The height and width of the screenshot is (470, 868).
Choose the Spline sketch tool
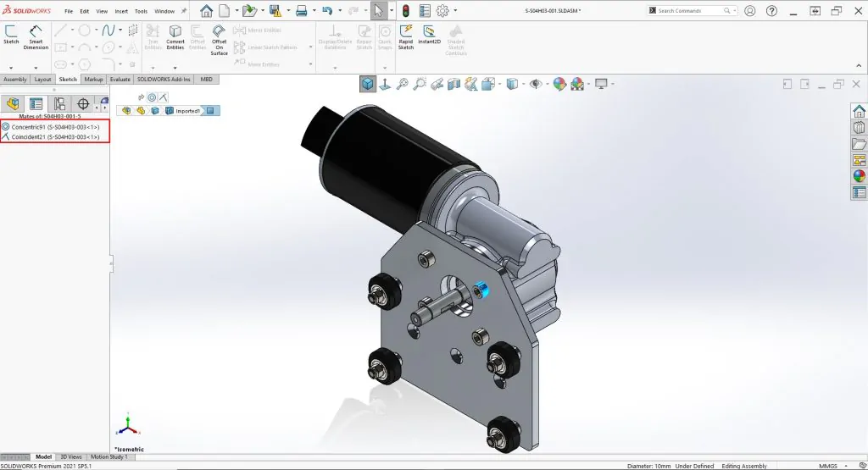point(108,30)
